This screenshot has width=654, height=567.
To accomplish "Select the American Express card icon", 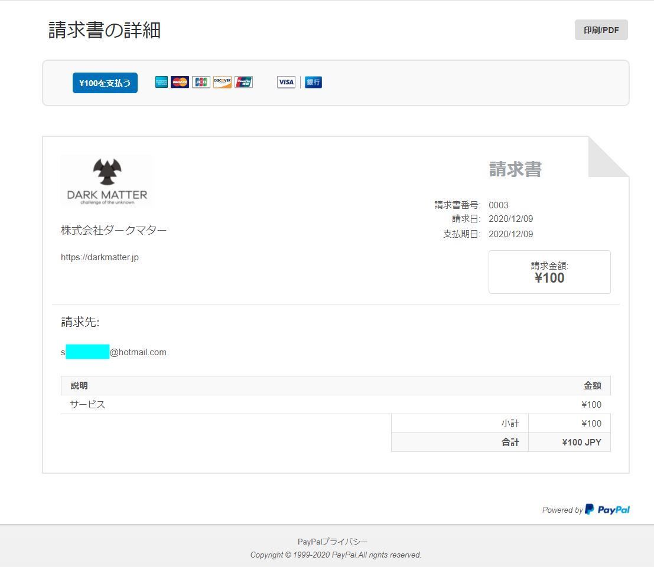I will (x=161, y=83).
